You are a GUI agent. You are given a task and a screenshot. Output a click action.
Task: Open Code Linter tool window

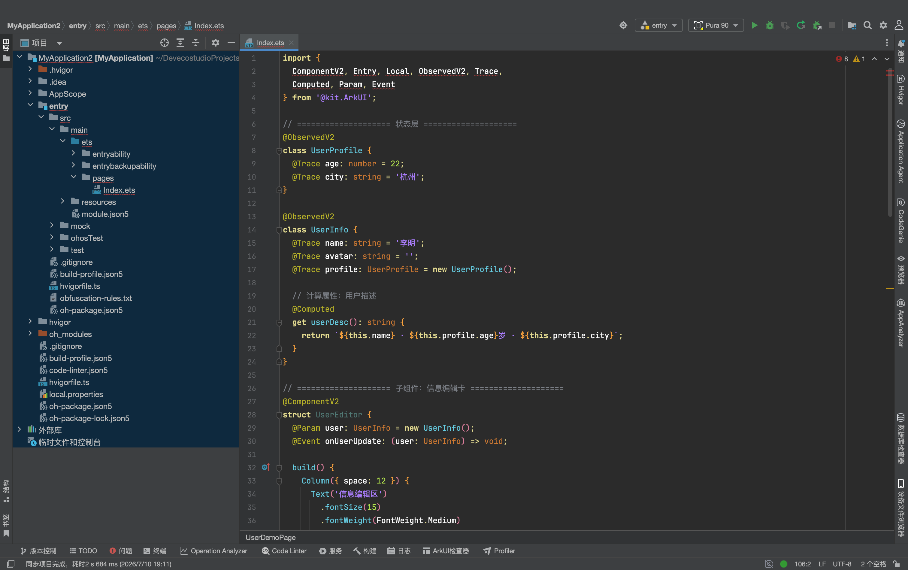pyautogui.click(x=284, y=551)
